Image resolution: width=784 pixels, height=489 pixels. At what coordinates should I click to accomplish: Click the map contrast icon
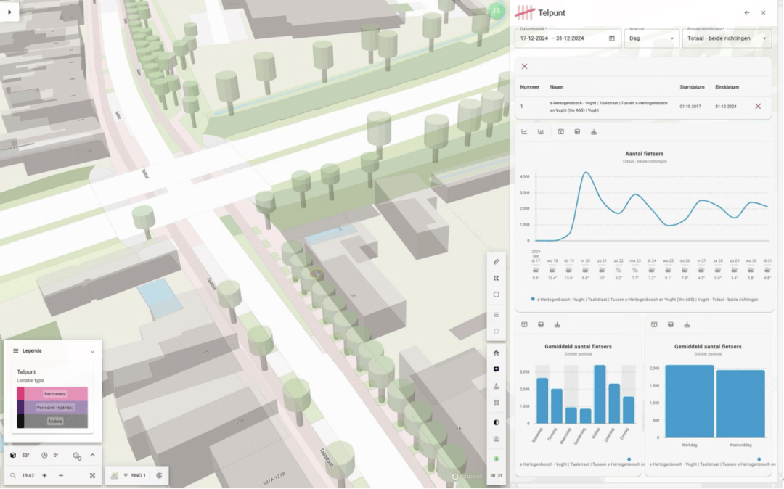497,422
